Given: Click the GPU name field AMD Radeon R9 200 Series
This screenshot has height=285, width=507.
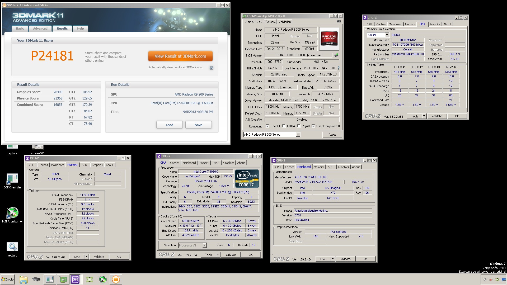Looking at the screenshot, I should pyautogui.click(x=291, y=30).
